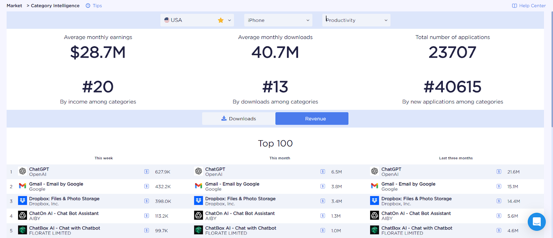
Task: Click dollar icon beside 6.5M value
Action: point(323,172)
